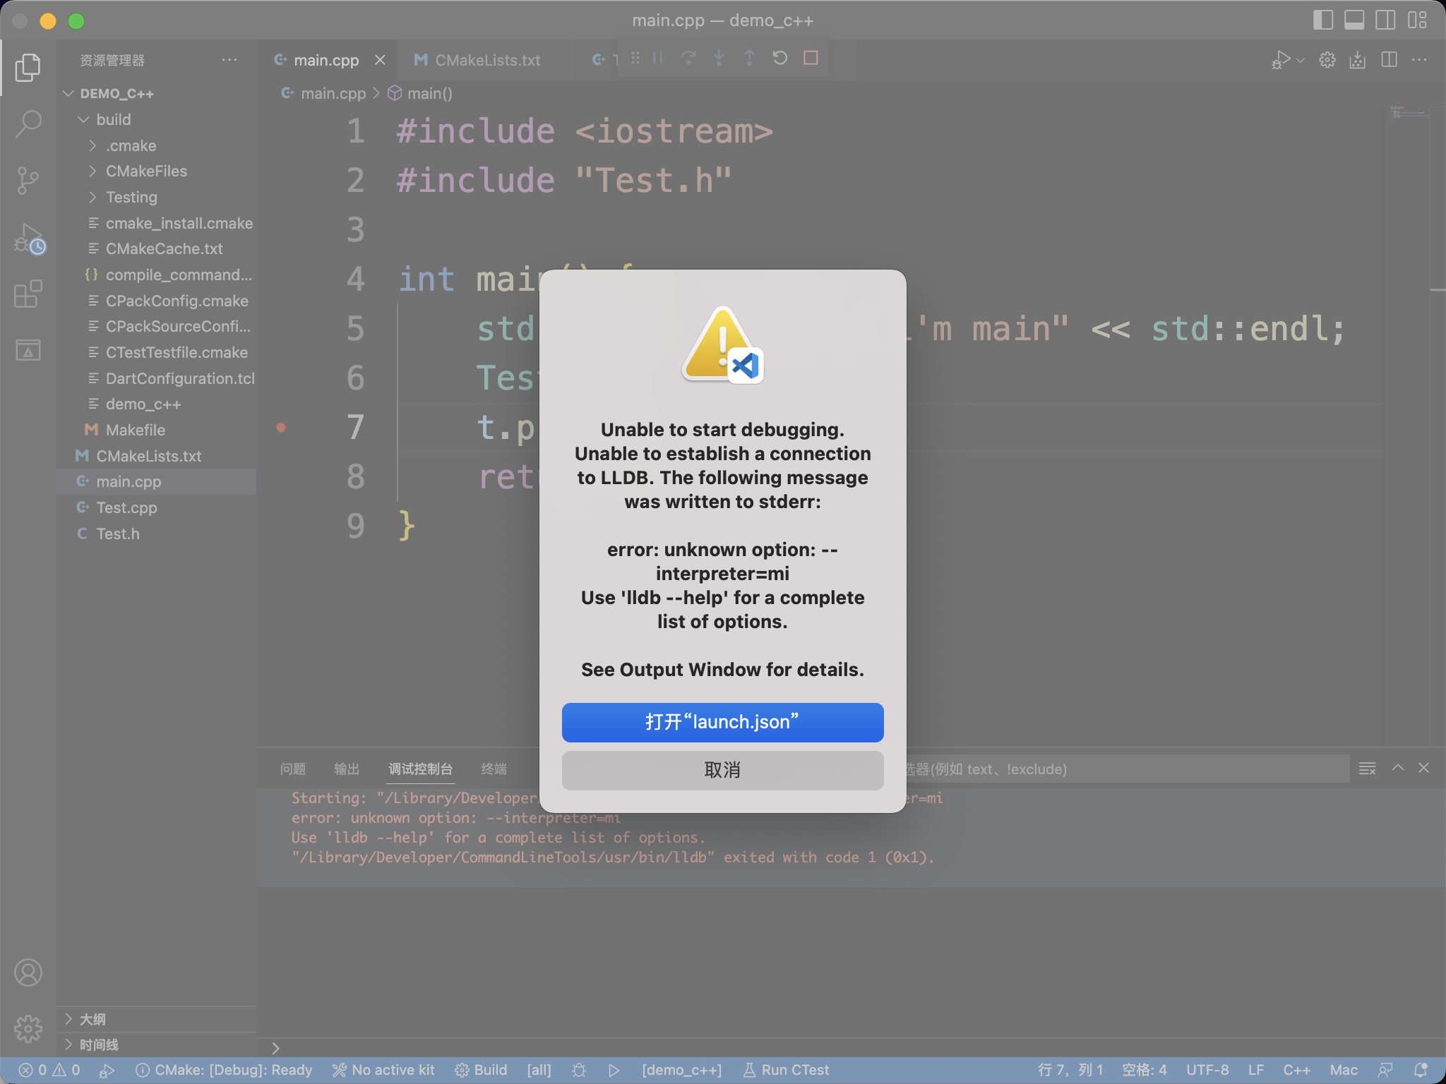Click the 打开 "launch.json" button
The image size is (1446, 1084).
tap(722, 722)
